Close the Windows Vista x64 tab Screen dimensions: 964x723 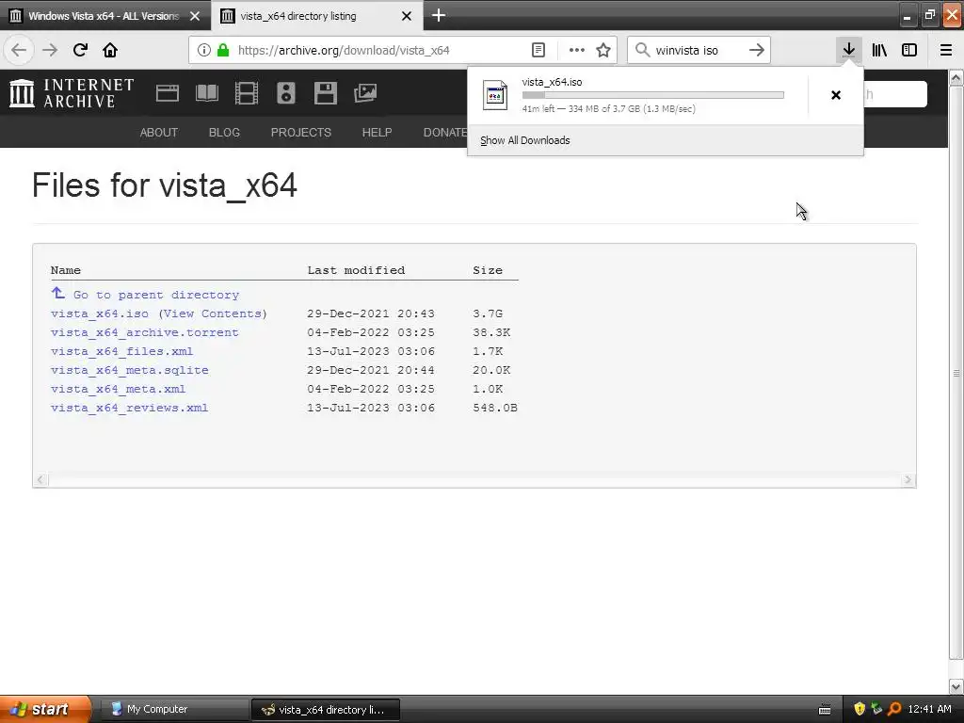[195, 16]
